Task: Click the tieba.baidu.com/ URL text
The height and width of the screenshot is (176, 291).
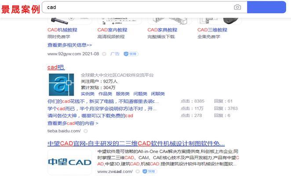Action: click(64, 131)
